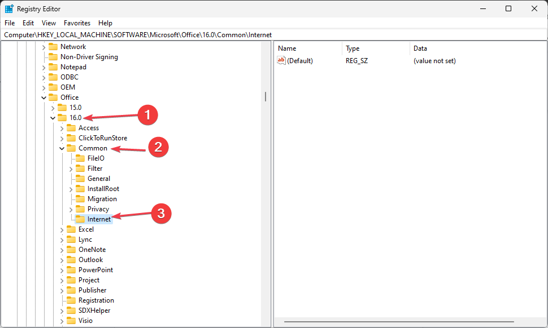Click the '(value not set)' data cell
The width and height of the screenshot is (548, 328).
435,61
